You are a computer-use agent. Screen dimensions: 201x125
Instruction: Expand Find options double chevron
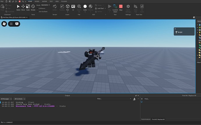click(x=142, y=99)
